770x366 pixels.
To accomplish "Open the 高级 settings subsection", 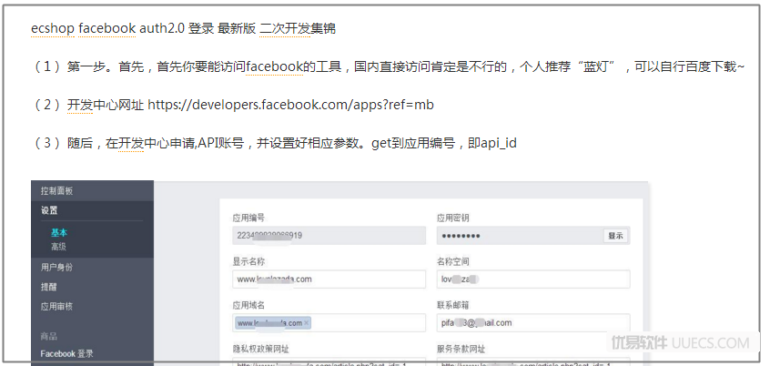I will (59, 247).
